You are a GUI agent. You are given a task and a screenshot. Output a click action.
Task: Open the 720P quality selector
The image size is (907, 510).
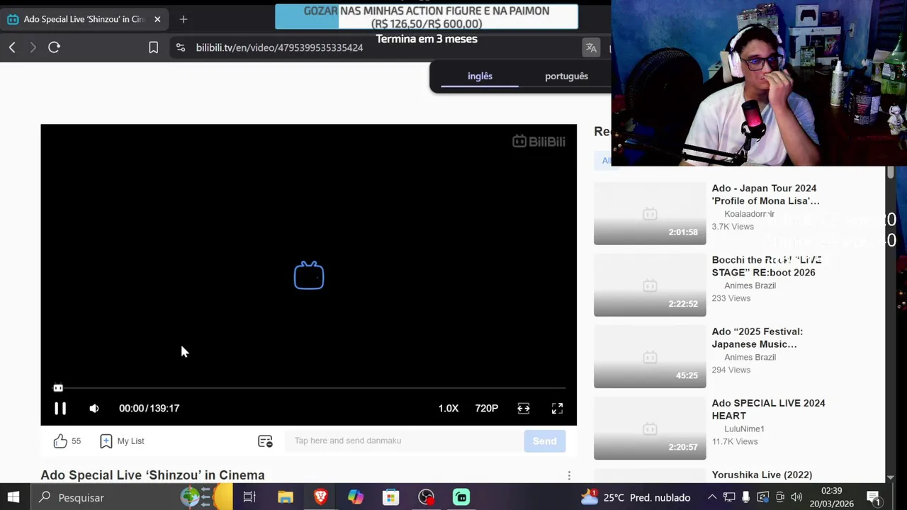point(486,408)
